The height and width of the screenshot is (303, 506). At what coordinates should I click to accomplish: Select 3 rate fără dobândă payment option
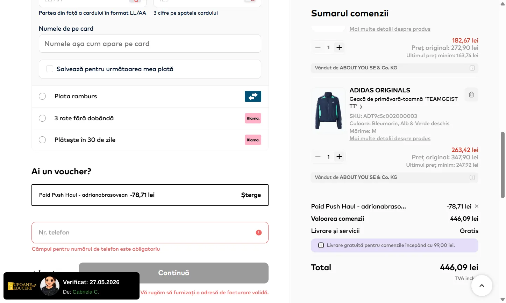coord(42,118)
